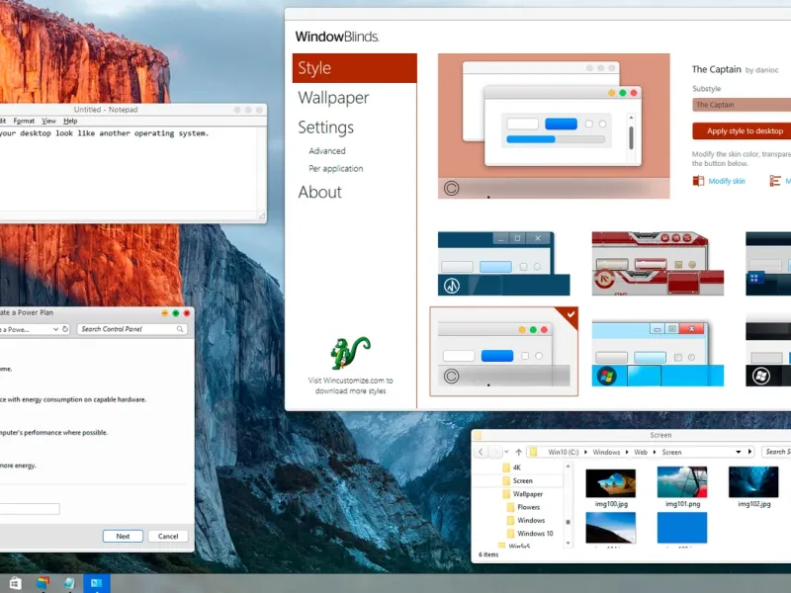Open the Help menu in Notepad
The height and width of the screenshot is (593, 791).
[x=70, y=121]
